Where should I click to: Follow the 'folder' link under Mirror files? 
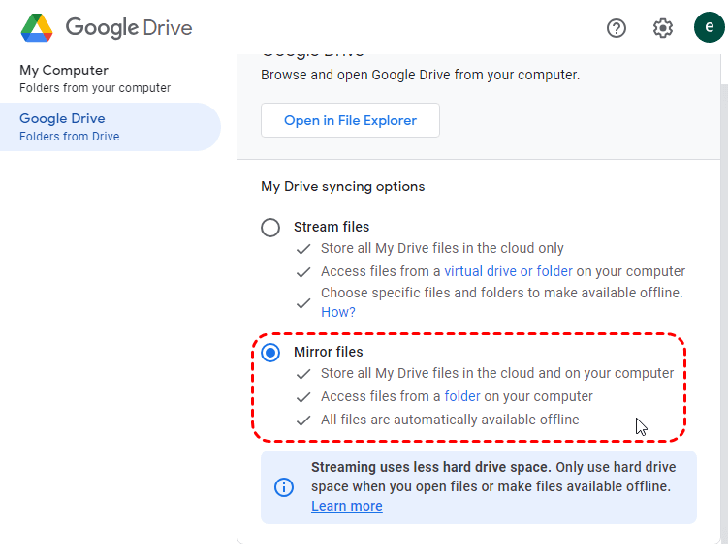462,396
